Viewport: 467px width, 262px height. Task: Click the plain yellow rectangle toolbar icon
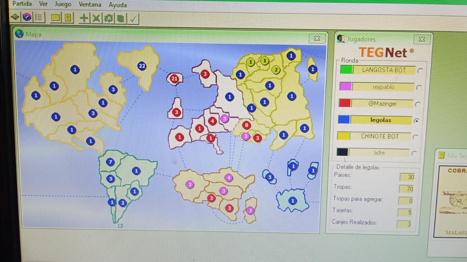[x=55, y=18]
